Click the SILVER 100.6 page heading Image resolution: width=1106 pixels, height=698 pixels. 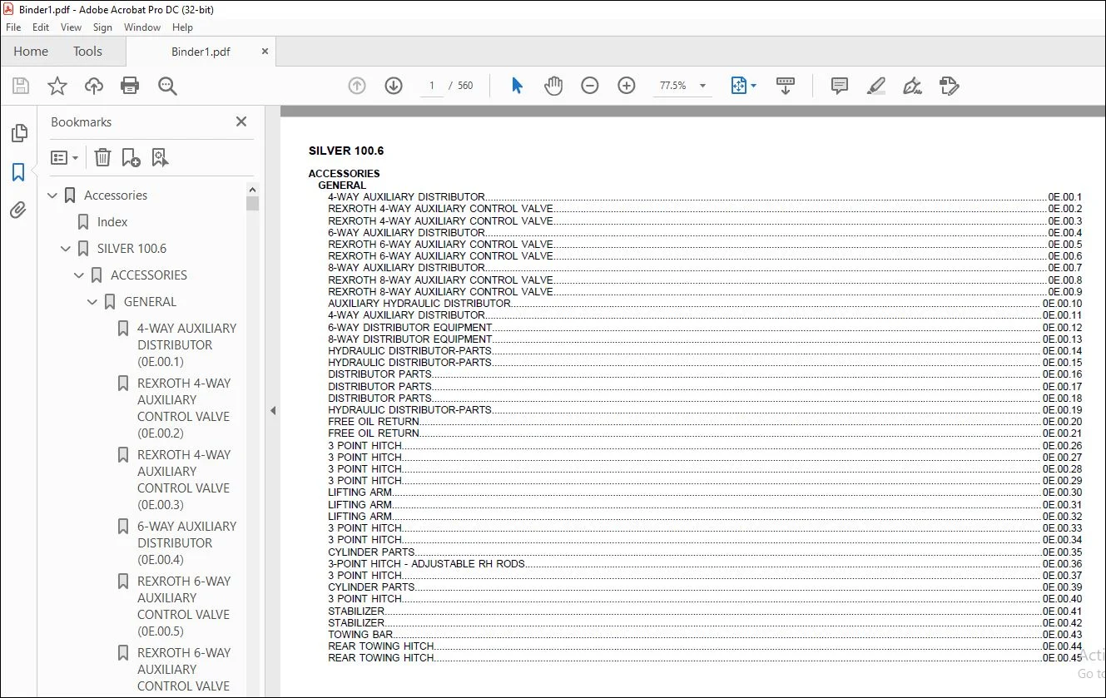pos(345,151)
